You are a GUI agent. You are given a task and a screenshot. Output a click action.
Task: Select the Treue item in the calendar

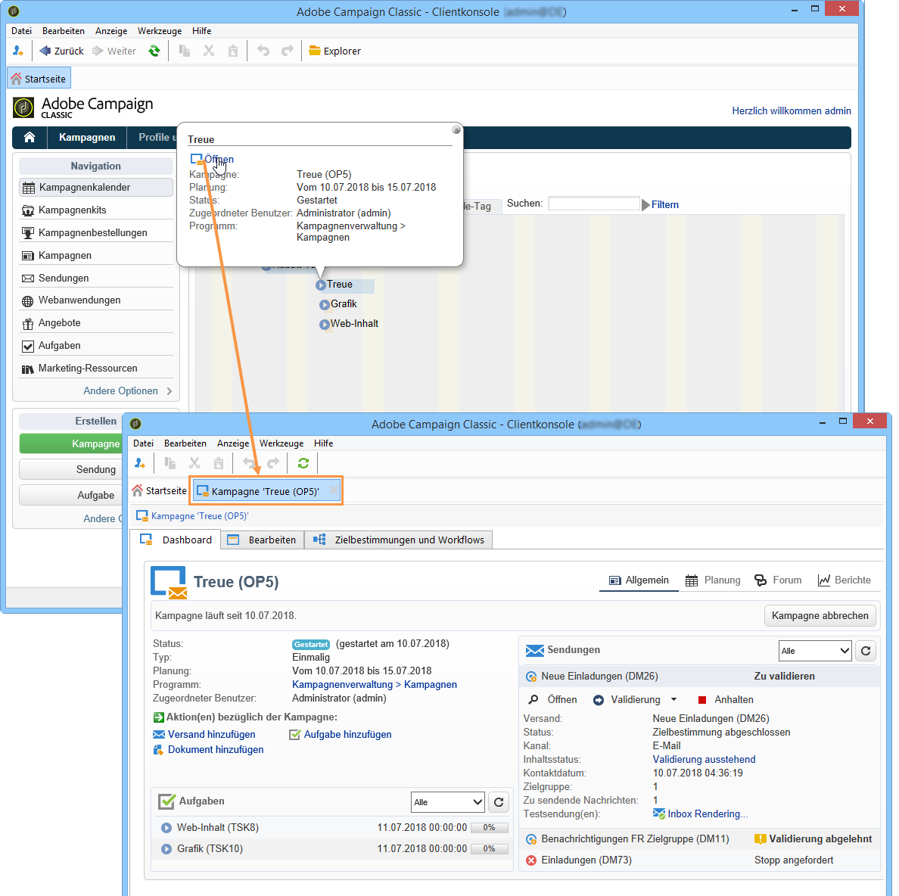340,285
